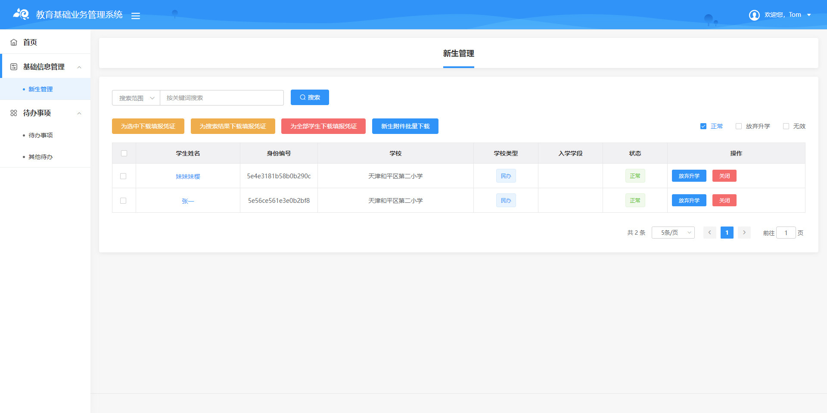Focus the 按关键词搜索 input field
Viewport: 827px width, 413px height.
(222, 98)
